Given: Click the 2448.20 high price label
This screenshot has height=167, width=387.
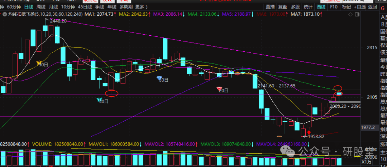Looking at the screenshot, I should coord(58,21).
